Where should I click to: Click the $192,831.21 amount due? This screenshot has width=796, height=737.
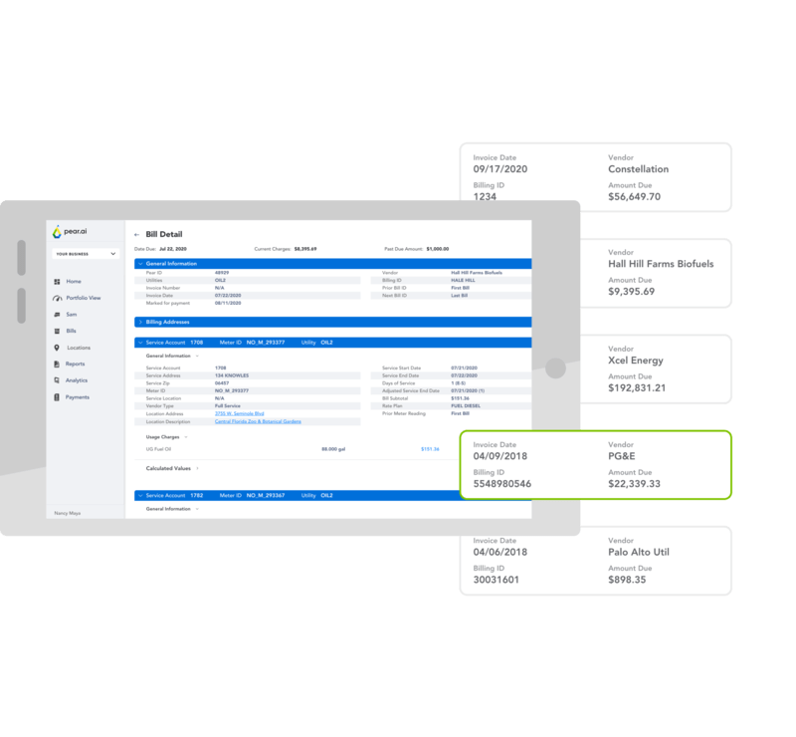[637, 388]
